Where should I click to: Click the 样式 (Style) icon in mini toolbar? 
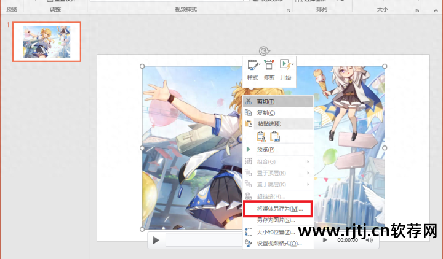[252, 68]
